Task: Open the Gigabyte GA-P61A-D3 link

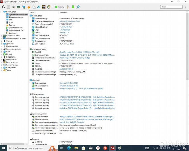Action: coord(87,55)
